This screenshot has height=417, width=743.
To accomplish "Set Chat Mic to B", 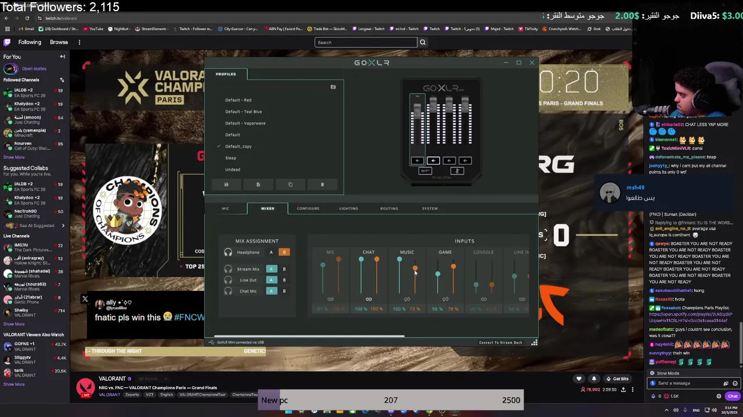I will click(284, 291).
